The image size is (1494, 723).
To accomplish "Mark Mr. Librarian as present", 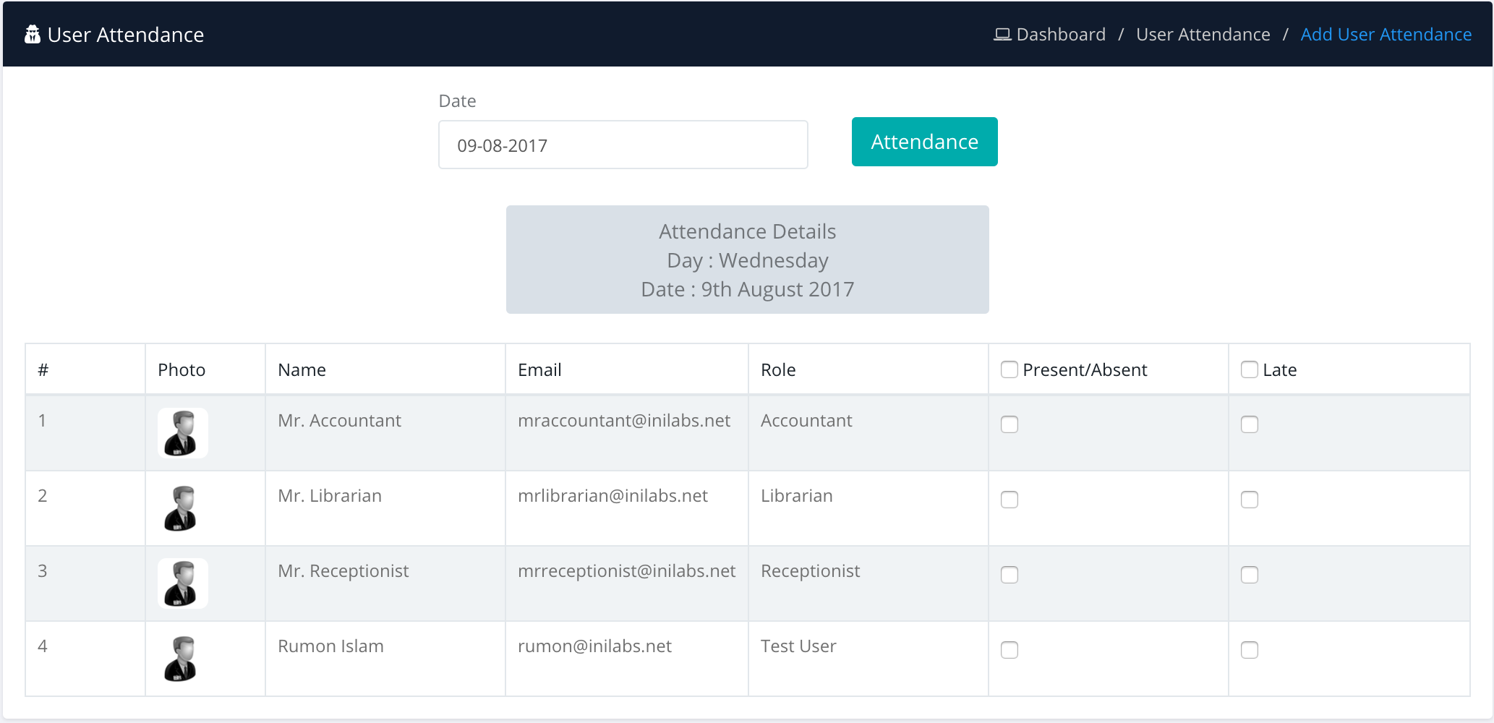I will coord(1009,500).
